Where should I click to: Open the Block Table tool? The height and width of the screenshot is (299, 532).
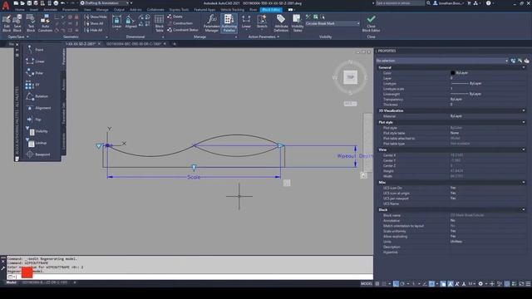tap(159, 23)
